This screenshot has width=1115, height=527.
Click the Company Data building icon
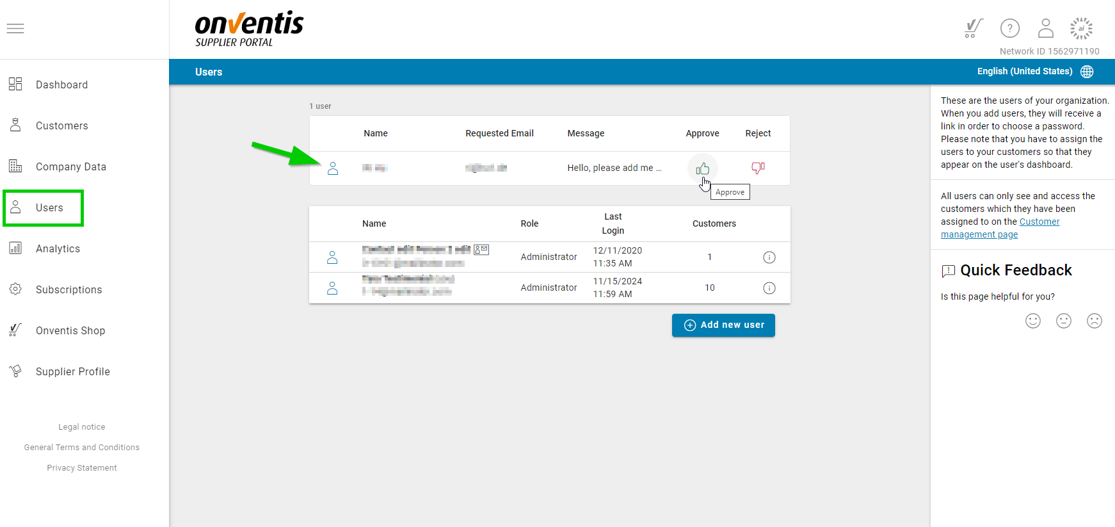coord(15,166)
